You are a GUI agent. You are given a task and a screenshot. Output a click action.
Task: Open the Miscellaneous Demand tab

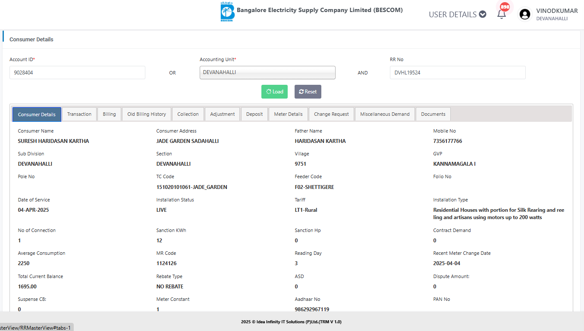pyautogui.click(x=385, y=114)
